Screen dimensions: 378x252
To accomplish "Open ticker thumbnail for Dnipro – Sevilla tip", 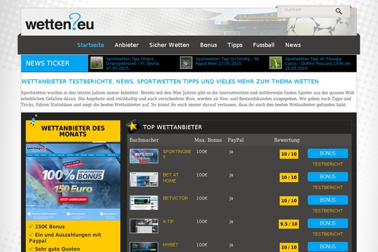I will pos(96,63).
